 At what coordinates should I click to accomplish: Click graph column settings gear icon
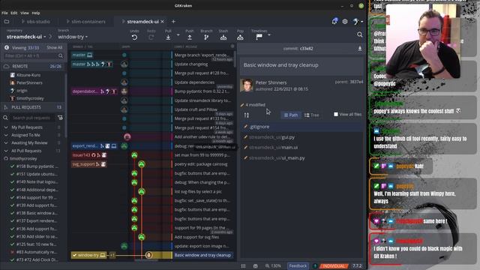click(232, 46)
